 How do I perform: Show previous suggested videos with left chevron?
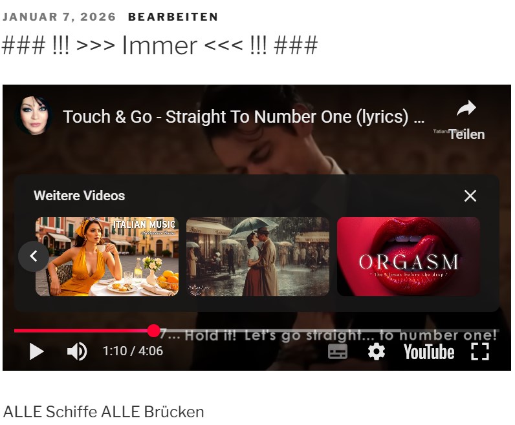pos(34,256)
